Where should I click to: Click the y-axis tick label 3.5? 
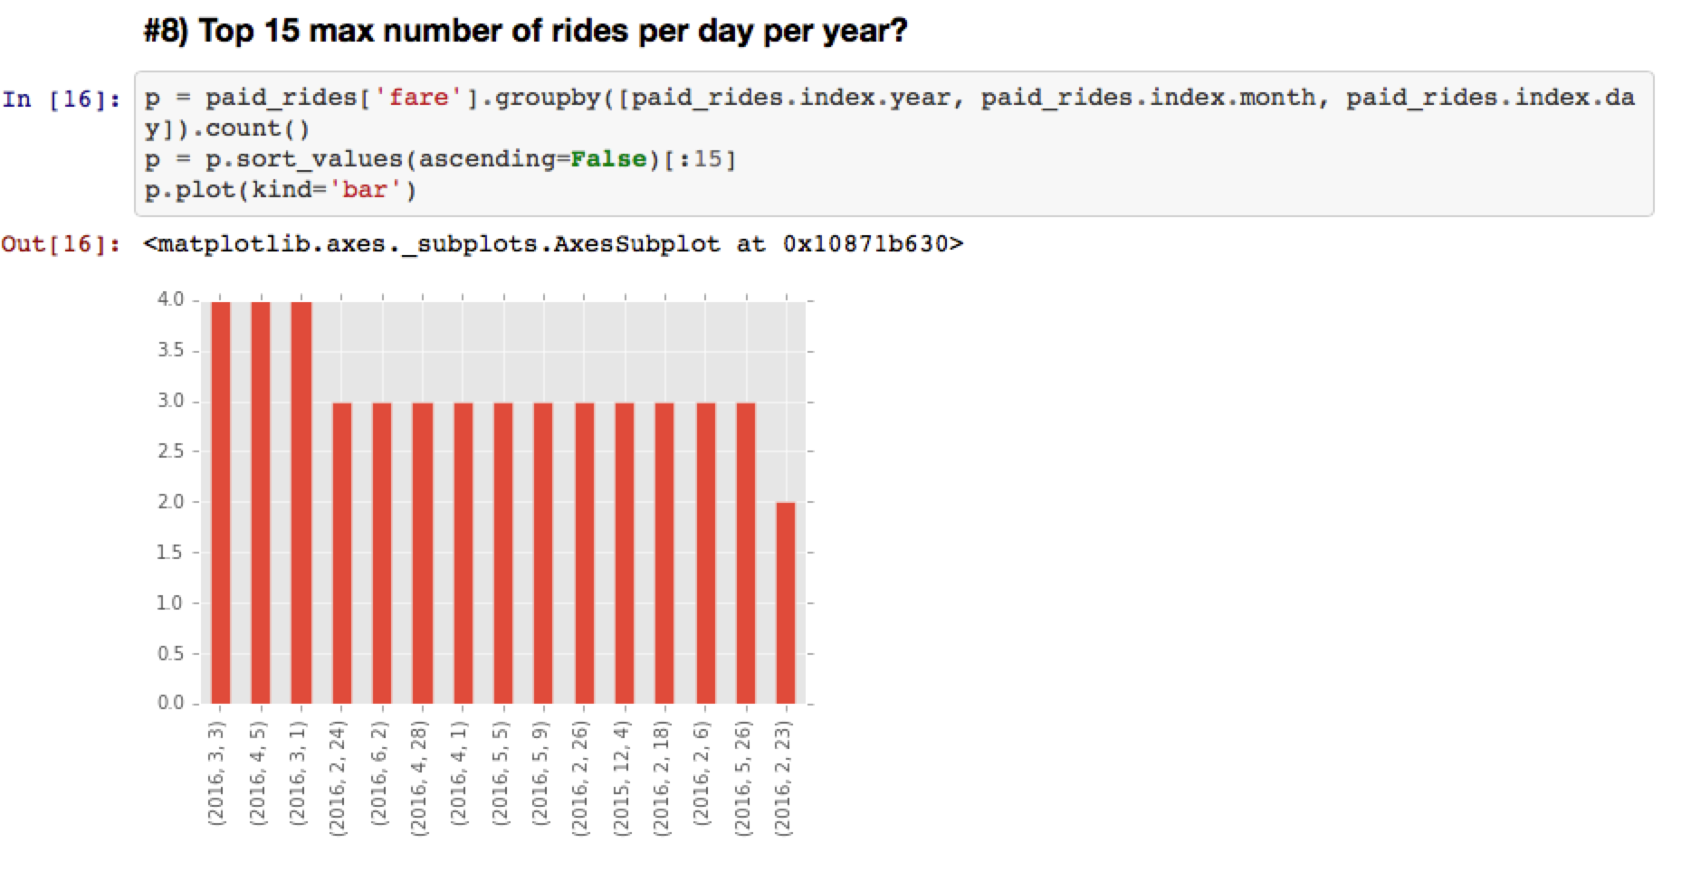tap(170, 350)
